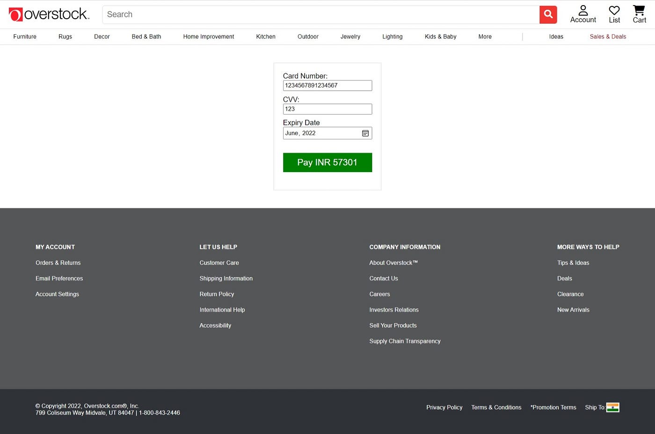Open Orders & Returns in My Account

click(58, 262)
